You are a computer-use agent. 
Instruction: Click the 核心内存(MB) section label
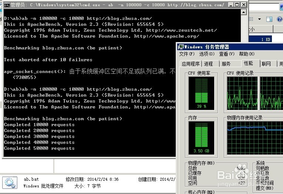pyautogui.click(x=201, y=192)
